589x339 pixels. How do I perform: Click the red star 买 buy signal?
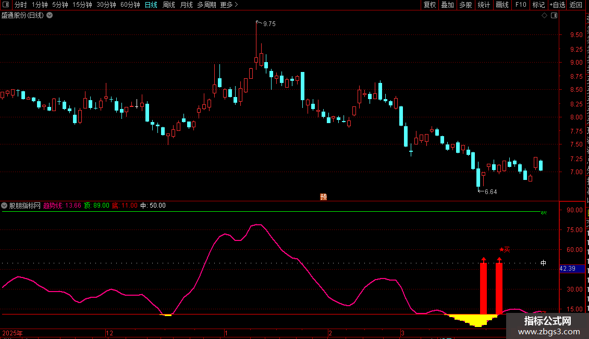click(505, 250)
